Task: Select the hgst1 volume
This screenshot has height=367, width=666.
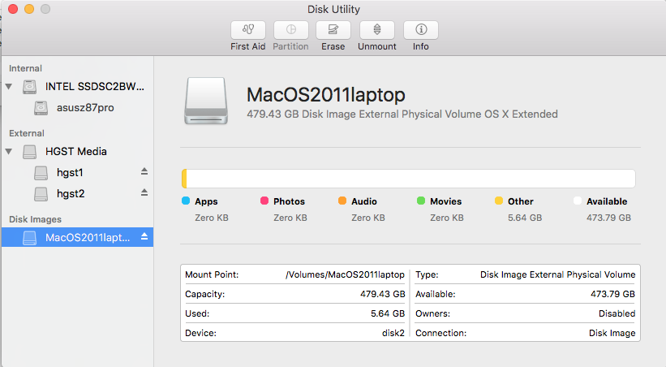Action: (77, 173)
